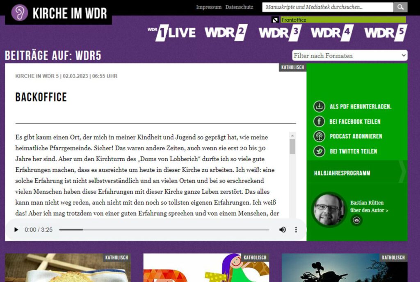Click the scroll-up arrow of article text

292,135
